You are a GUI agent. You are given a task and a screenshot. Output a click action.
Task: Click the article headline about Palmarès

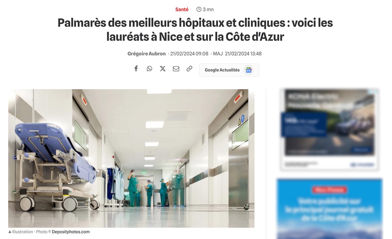[x=195, y=30]
